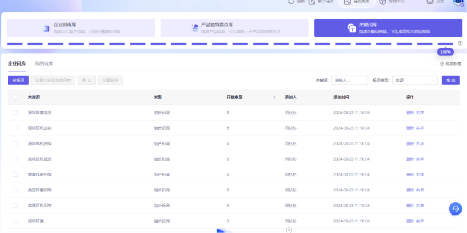Click the 搜索 search button

point(451,80)
